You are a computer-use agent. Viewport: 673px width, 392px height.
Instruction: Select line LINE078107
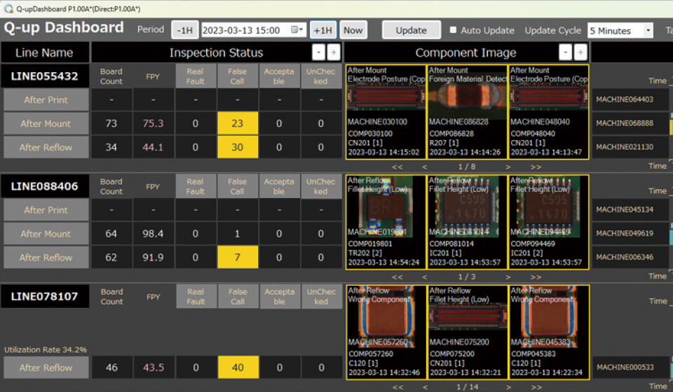45,296
